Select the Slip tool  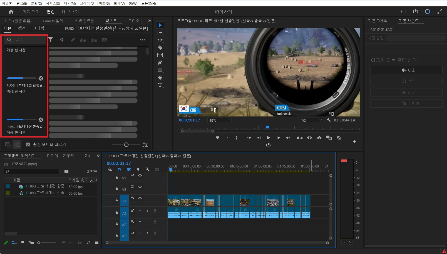(160, 55)
